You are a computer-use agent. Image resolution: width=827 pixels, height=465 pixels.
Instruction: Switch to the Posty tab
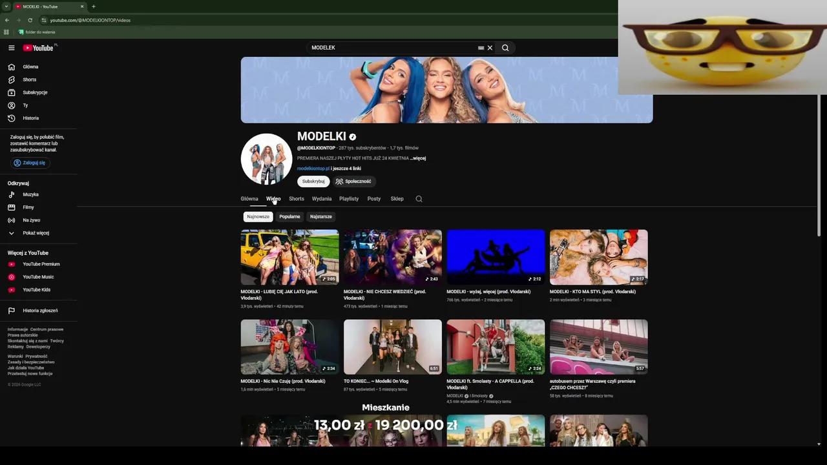pyautogui.click(x=374, y=199)
